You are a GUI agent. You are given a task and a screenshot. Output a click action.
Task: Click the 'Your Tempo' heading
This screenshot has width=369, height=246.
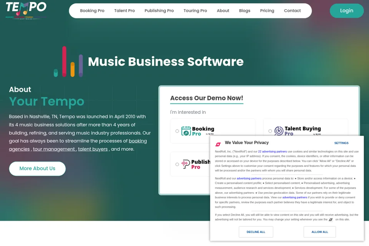[47, 101]
